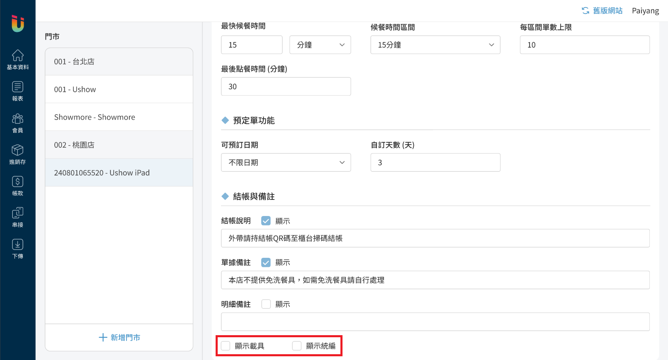
Task: Select Showmore - Showmore store
Action: (119, 117)
